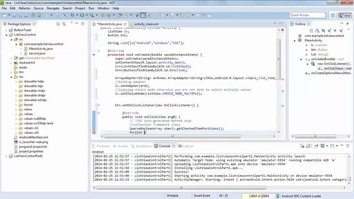
Task: Click the editor horizontal scrollbar
Action: coord(173,137)
